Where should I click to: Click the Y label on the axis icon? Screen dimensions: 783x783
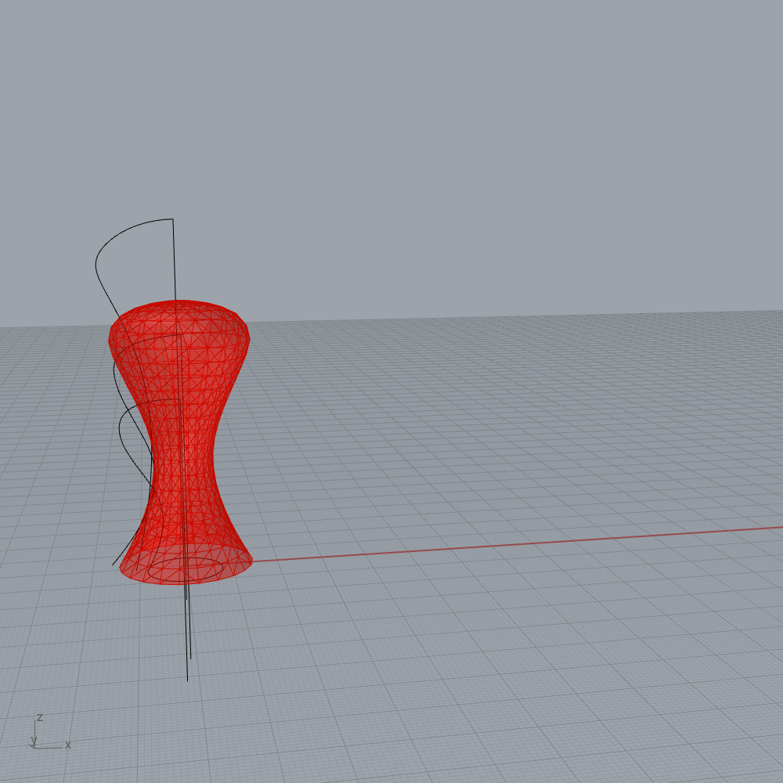click(34, 741)
